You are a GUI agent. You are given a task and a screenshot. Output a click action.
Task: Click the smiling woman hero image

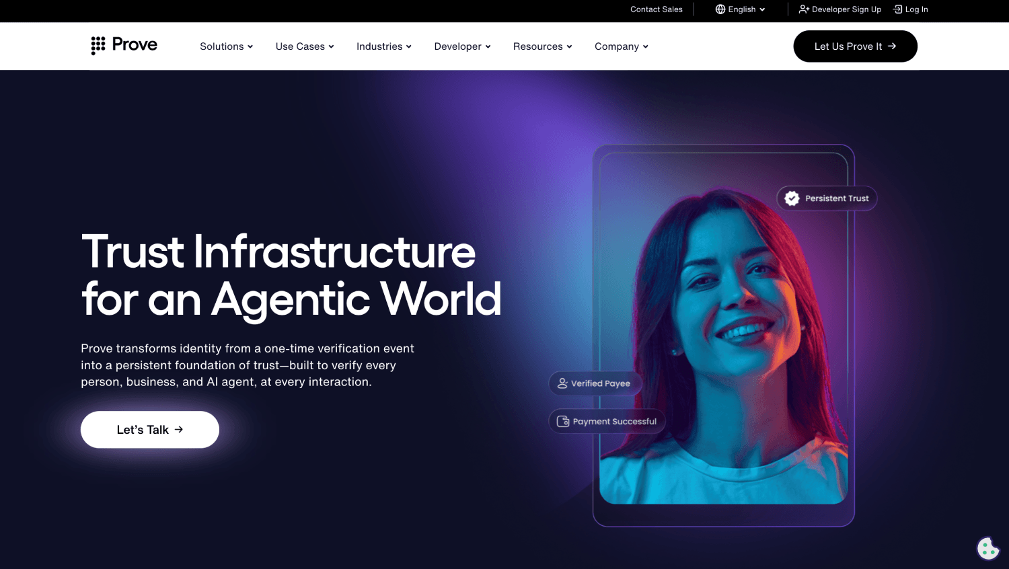point(724,336)
